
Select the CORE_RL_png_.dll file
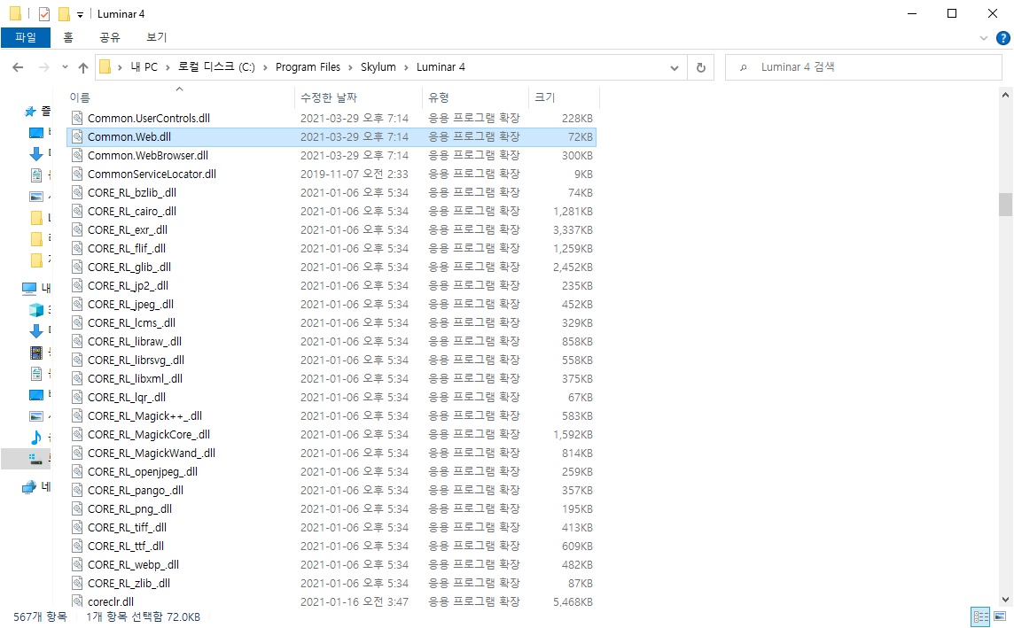coord(331,509)
